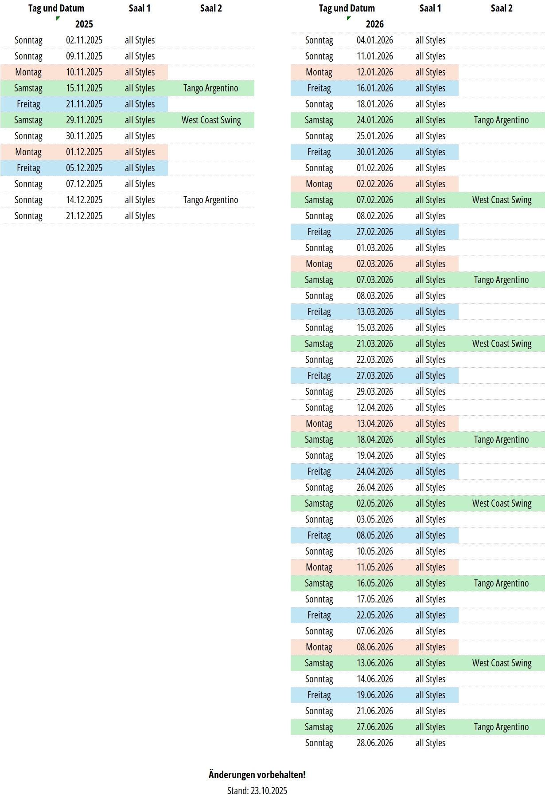Select the left table's 'Saal 2' header
This screenshot has width=545, height=799.
[211, 8]
